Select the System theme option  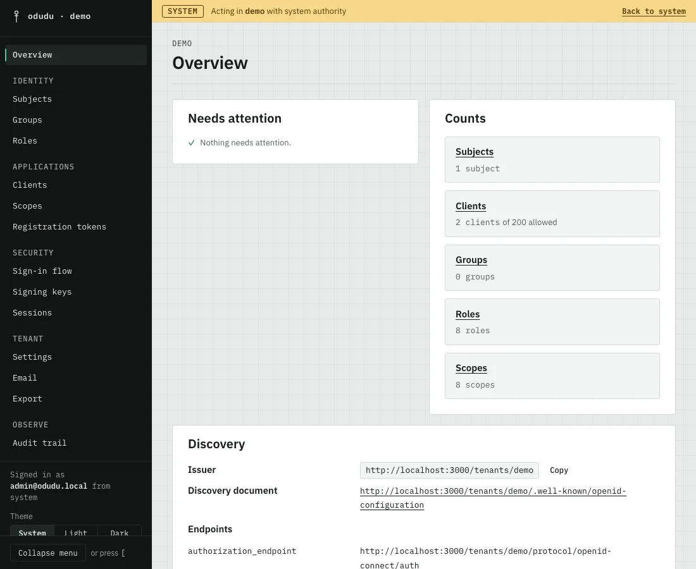(x=32, y=532)
